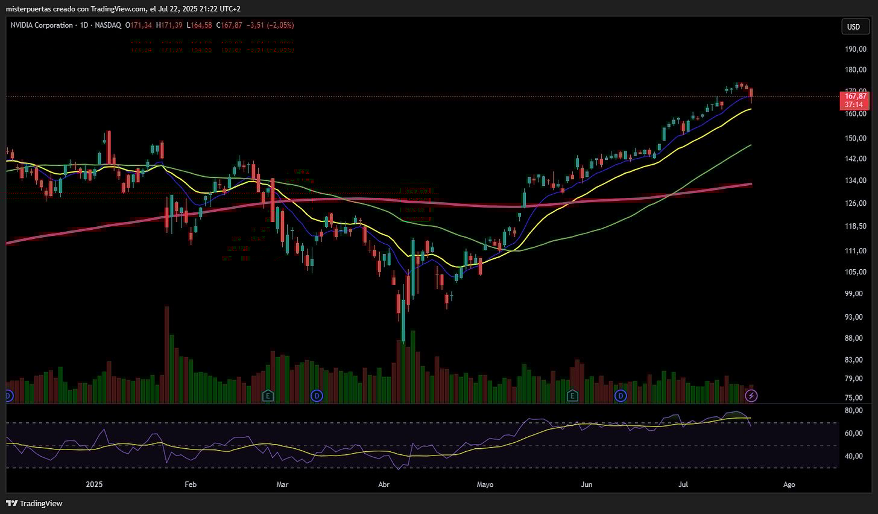Image resolution: width=878 pixels, height=514 pixels.
Task: Click the change value −3,51 (−2,05%)
Action: pos(270,25)
